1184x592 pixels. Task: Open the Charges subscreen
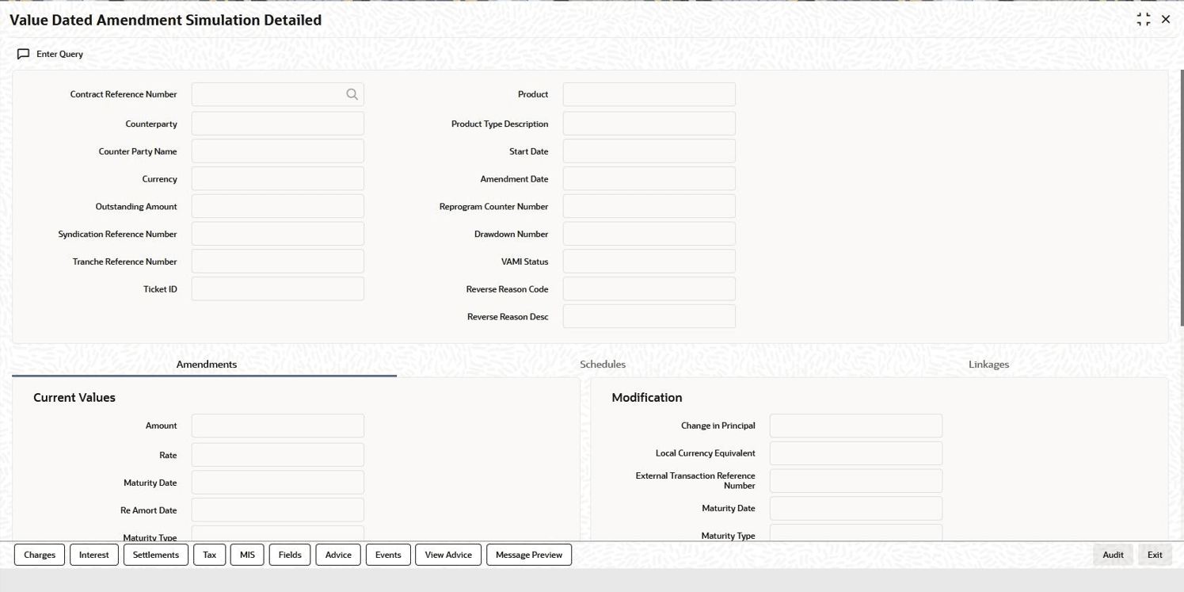(x=40, y=555)
